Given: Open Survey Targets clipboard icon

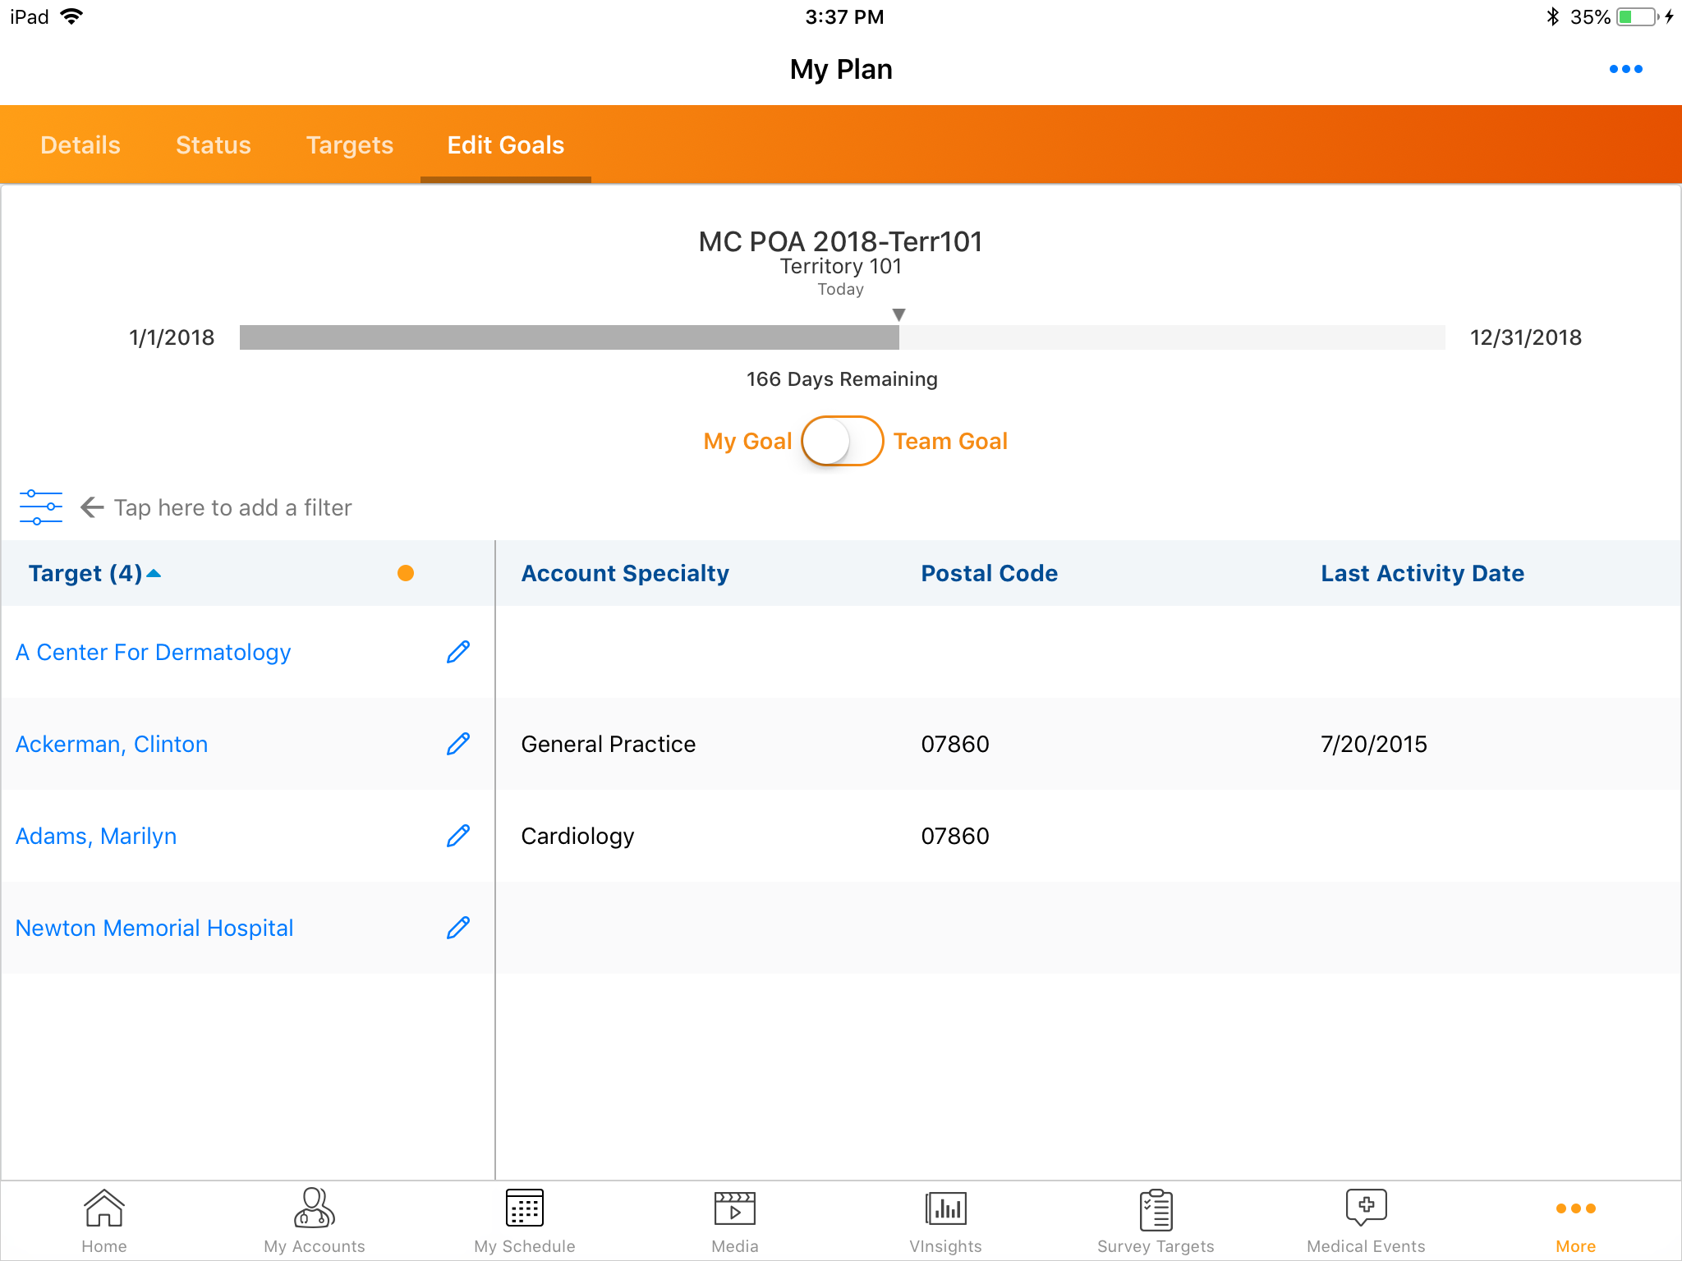Looking at the screenshot, I should pyautogui.click(x=1155, y=1219).
